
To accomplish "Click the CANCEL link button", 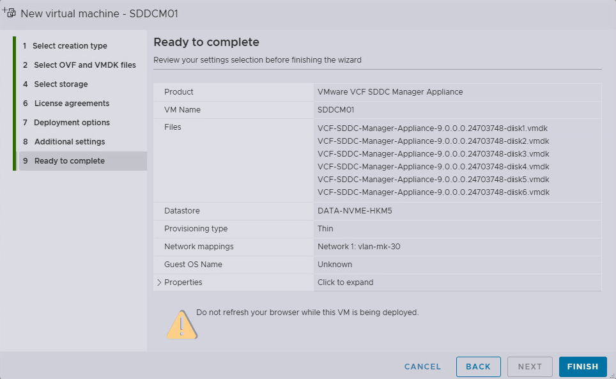I will click(422, 367).
